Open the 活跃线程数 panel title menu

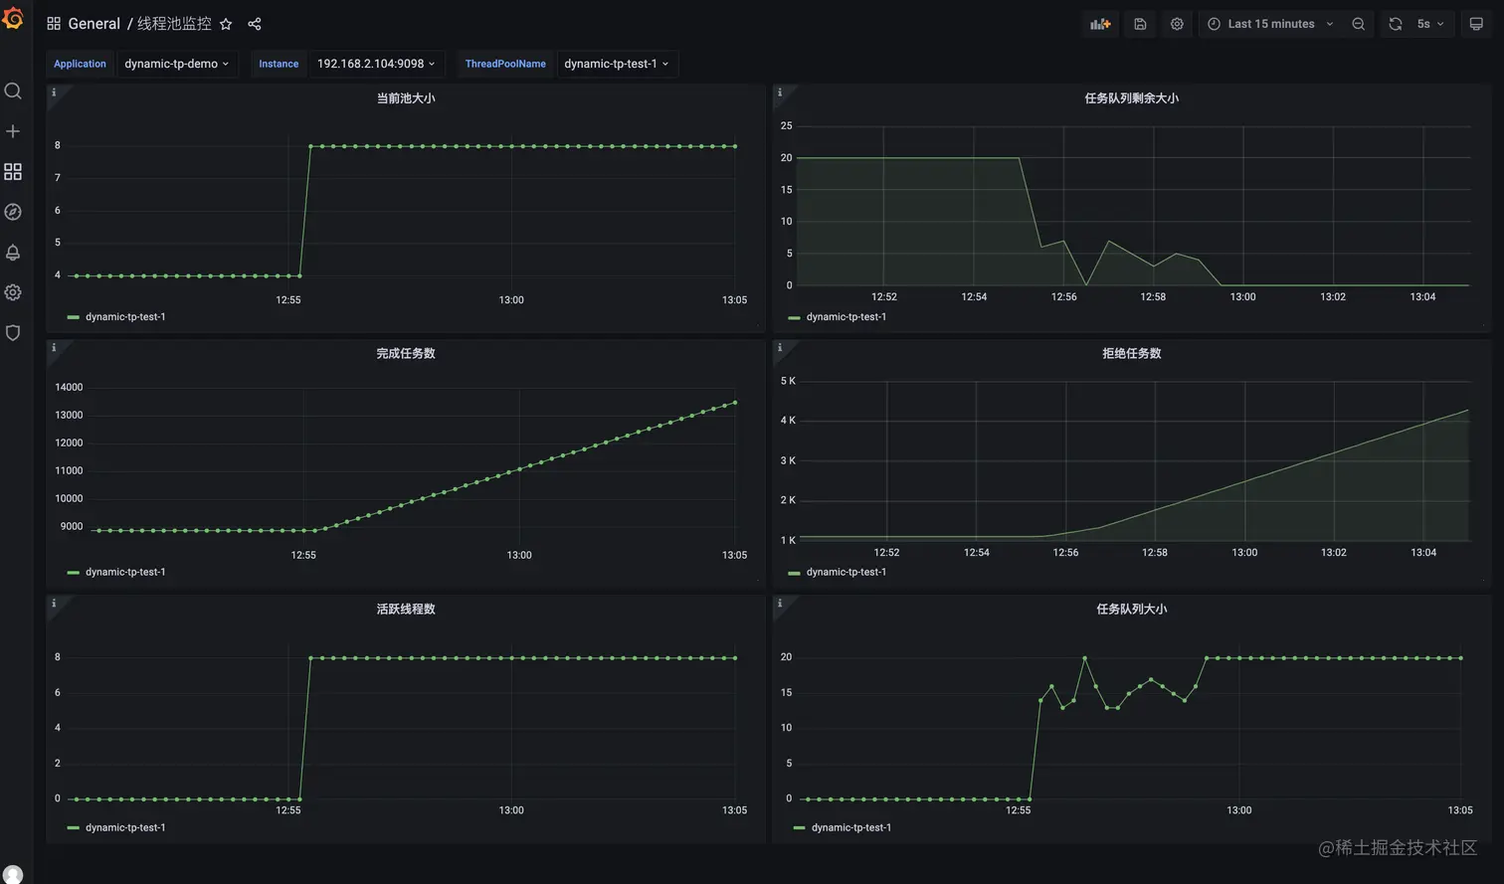(x=406, y=610)
